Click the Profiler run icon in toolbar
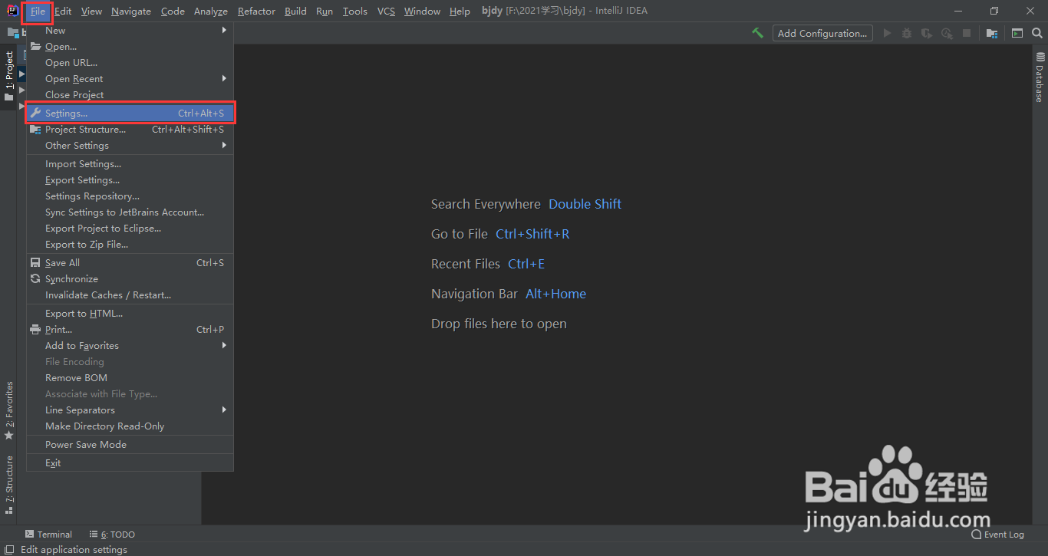 (947, 33)
